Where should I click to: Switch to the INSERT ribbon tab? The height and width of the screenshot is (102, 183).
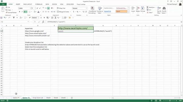coord(18,4)
